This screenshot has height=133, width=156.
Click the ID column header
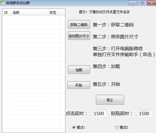(7, 12)
